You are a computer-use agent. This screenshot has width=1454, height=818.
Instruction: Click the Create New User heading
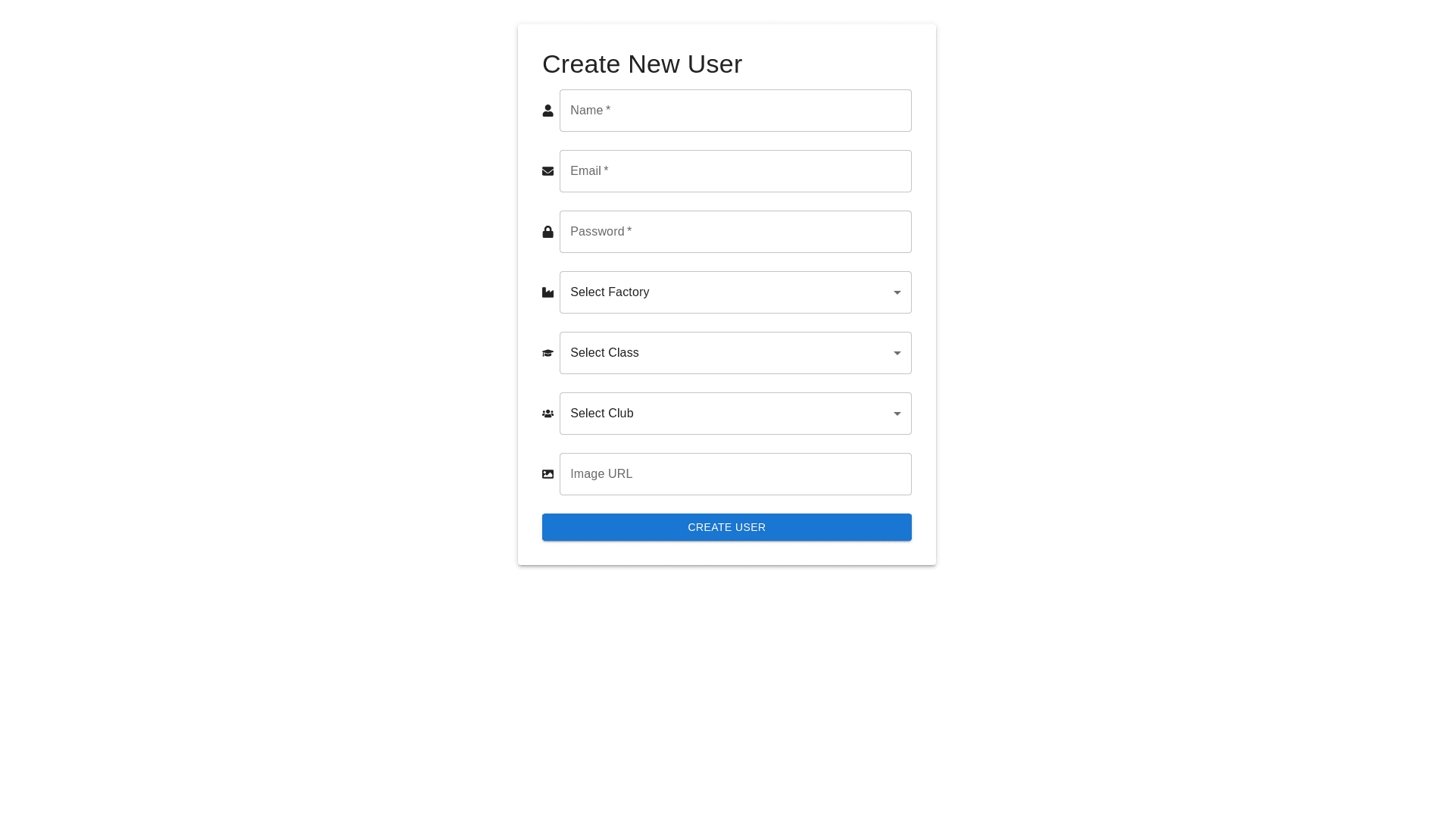click(641, 64)
